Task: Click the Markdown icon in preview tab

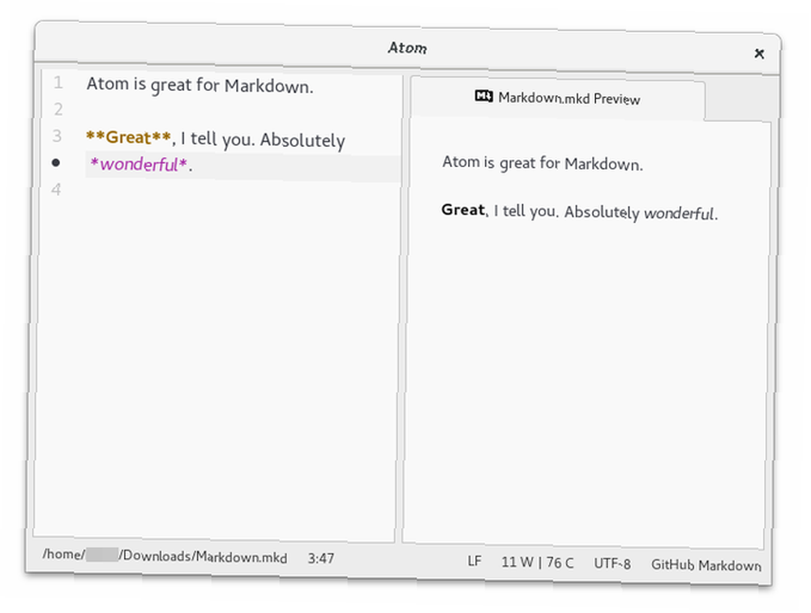Action: tap(483, 96)
